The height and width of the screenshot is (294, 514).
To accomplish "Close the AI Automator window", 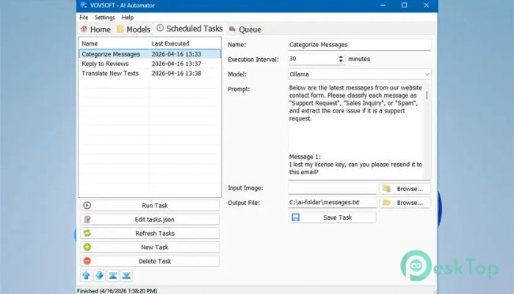I will 426,5.
